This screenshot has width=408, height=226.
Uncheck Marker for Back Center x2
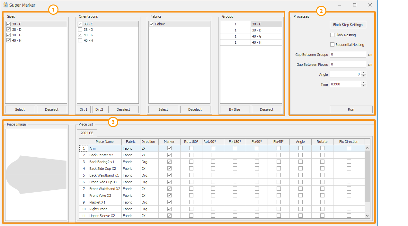pos(169,155)
